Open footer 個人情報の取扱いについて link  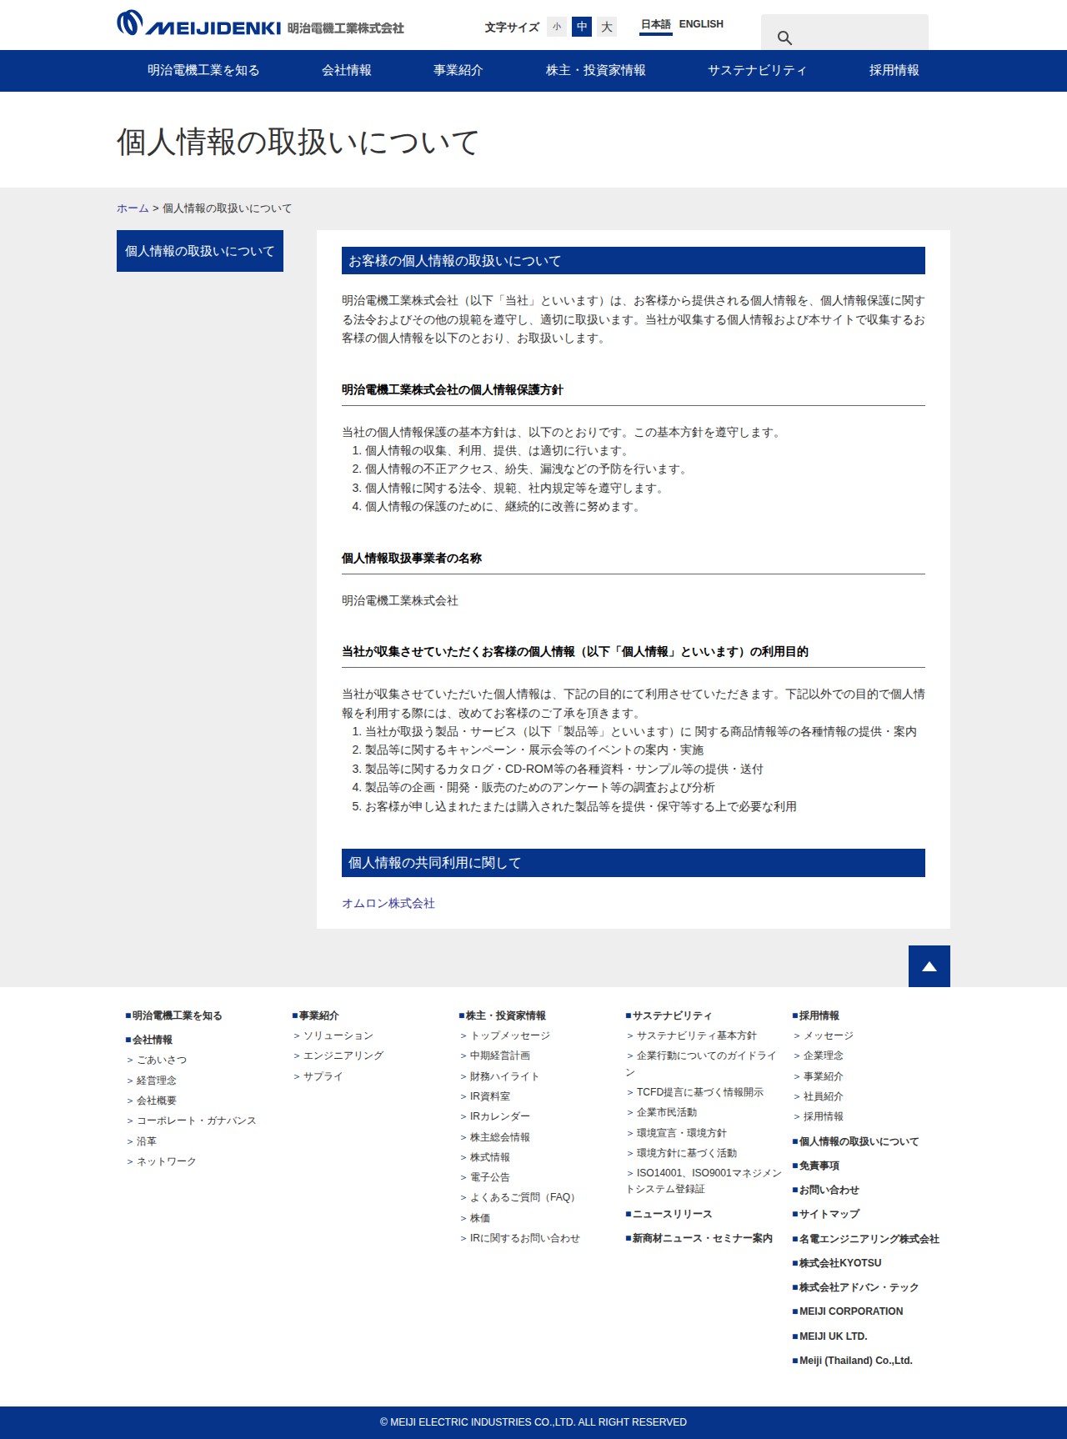tap(859, 1141)
